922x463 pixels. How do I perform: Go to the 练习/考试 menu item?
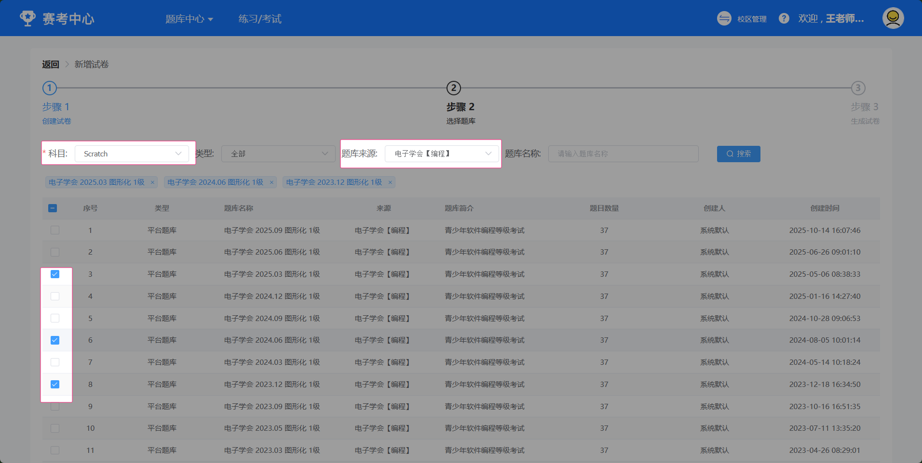tap(259, 19)
